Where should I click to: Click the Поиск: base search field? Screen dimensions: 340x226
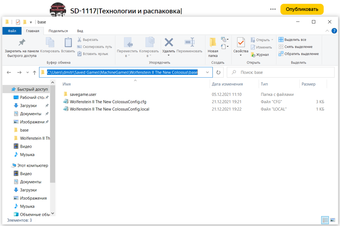click(x=280, y=72)
